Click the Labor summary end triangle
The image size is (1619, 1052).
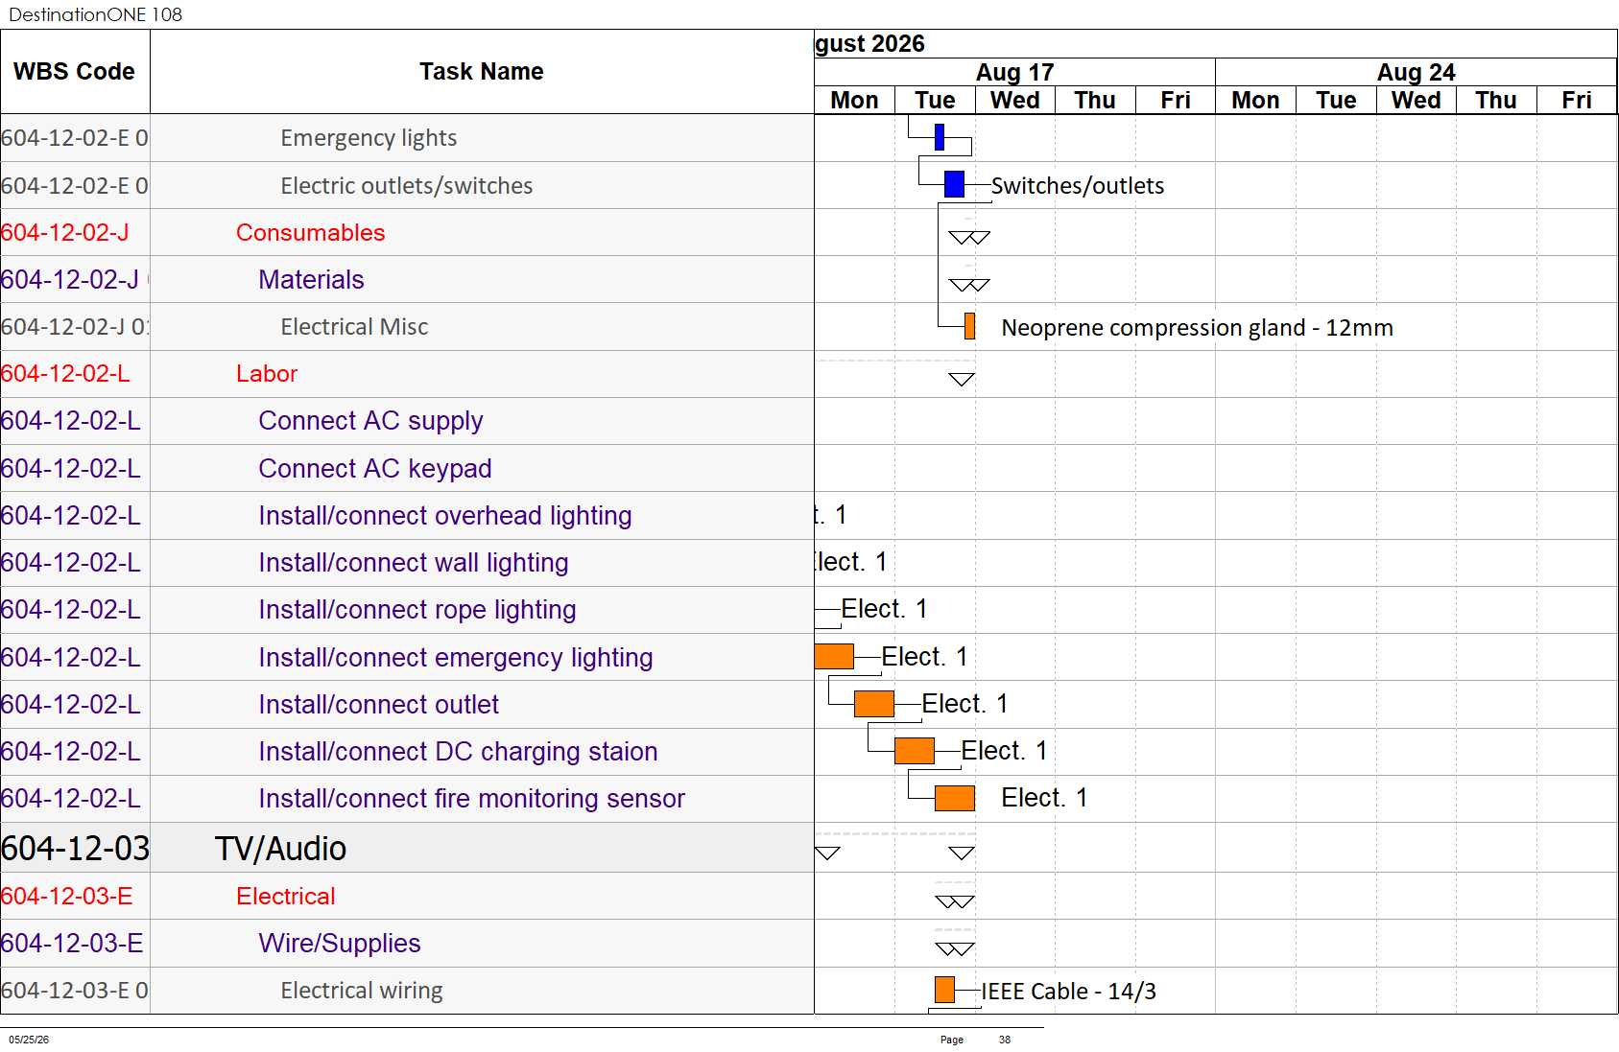[x=962, y=379]
